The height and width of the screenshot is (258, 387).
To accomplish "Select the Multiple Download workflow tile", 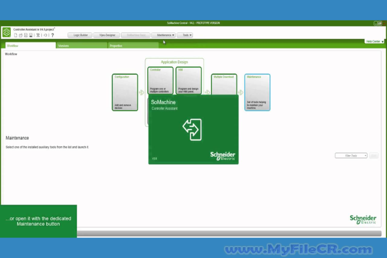I will pos(224,84).
